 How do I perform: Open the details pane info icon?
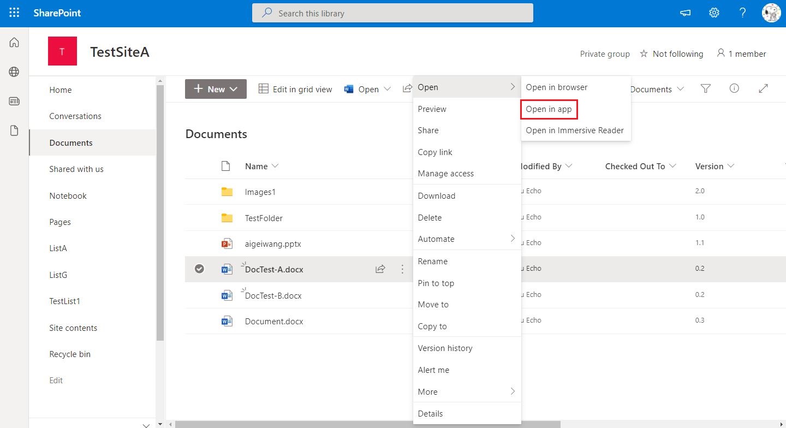pyautogui.click(x=734, y=88)
